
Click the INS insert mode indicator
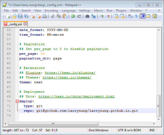click(152, 130)
